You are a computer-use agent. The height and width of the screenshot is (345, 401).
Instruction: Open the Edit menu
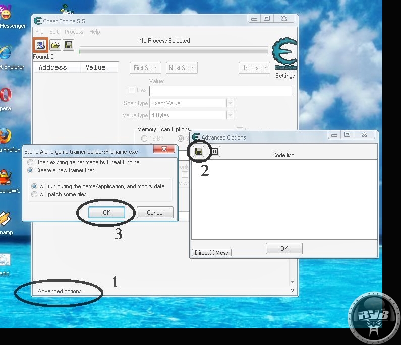[54, 32]
